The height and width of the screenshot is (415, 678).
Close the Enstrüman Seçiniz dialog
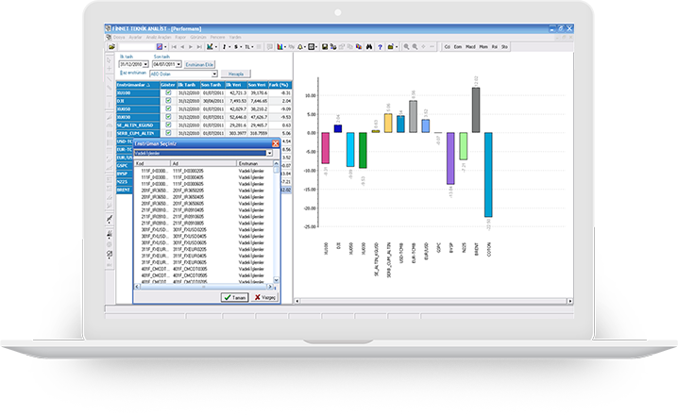point(276,143)
